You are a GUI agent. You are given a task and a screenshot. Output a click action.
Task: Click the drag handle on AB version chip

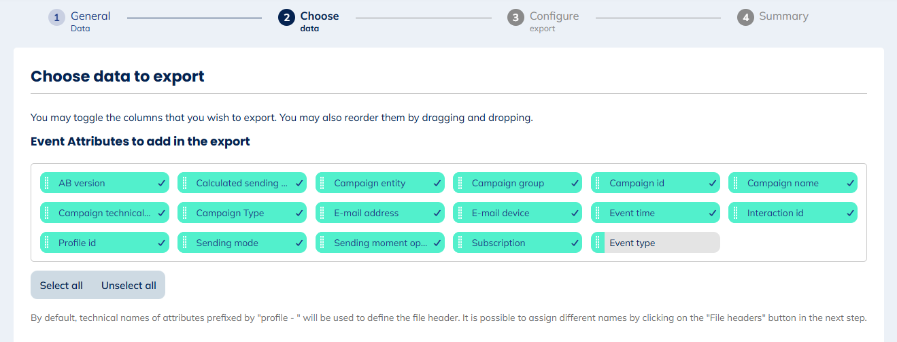coord(46,183)
